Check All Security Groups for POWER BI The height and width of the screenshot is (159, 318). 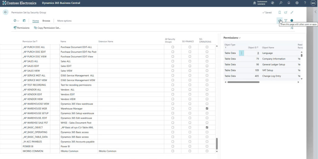click(173, 146)
